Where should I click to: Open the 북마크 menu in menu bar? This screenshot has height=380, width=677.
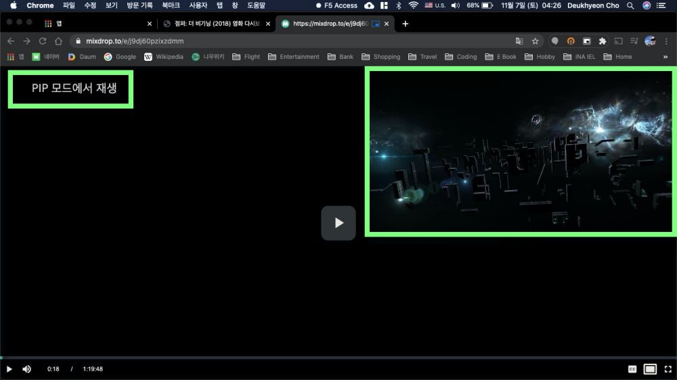(x=171, y=5)
